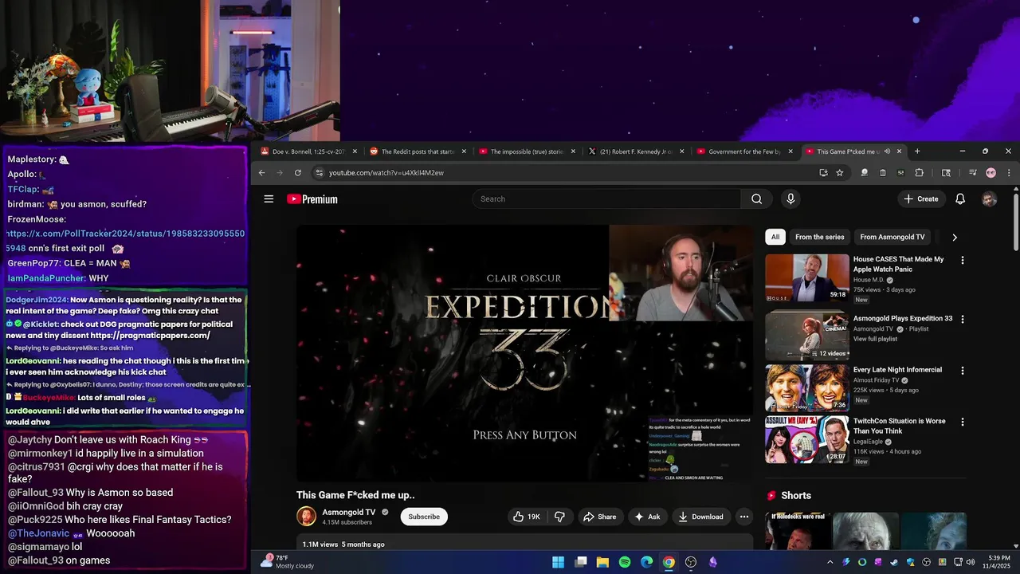Open OBS Studio from the taskbar
Screen dimensions: 1020x574
(x=691, y=562)
